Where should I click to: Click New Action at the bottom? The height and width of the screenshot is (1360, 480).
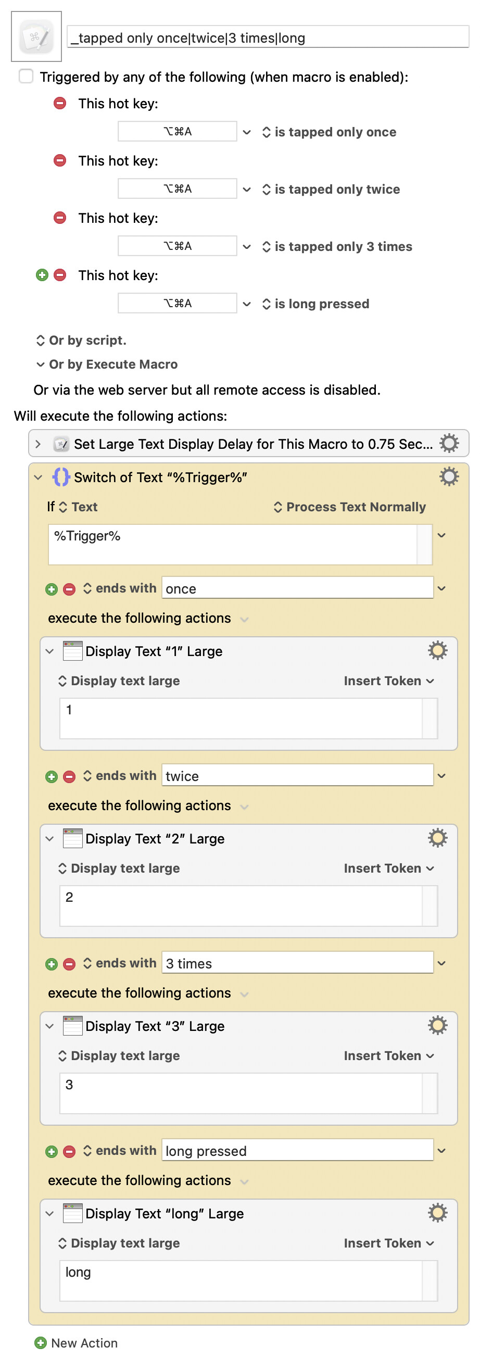coord(76,1343)
